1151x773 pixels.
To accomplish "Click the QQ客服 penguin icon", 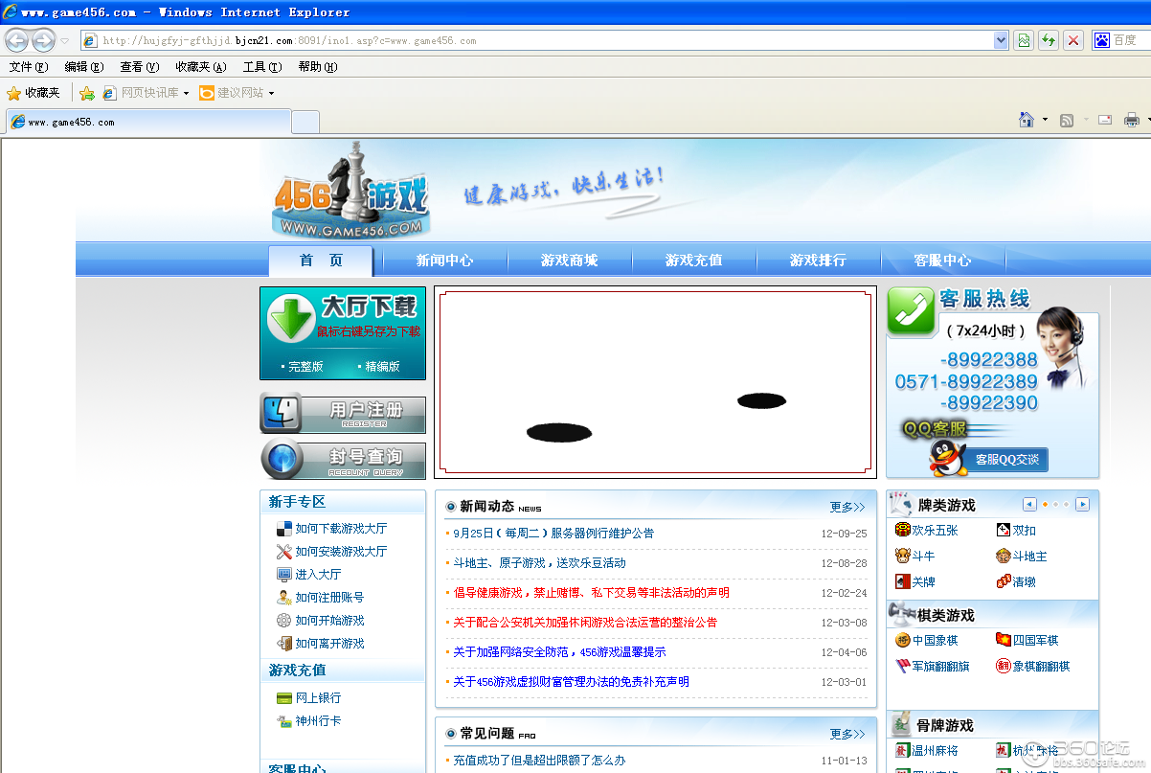I will [x=948, y=457].
